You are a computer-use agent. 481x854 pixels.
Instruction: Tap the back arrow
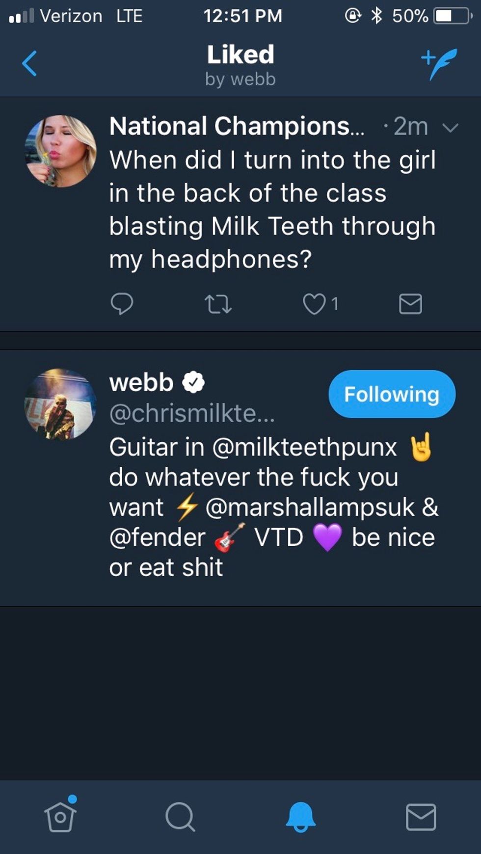(x=29, y=64)
